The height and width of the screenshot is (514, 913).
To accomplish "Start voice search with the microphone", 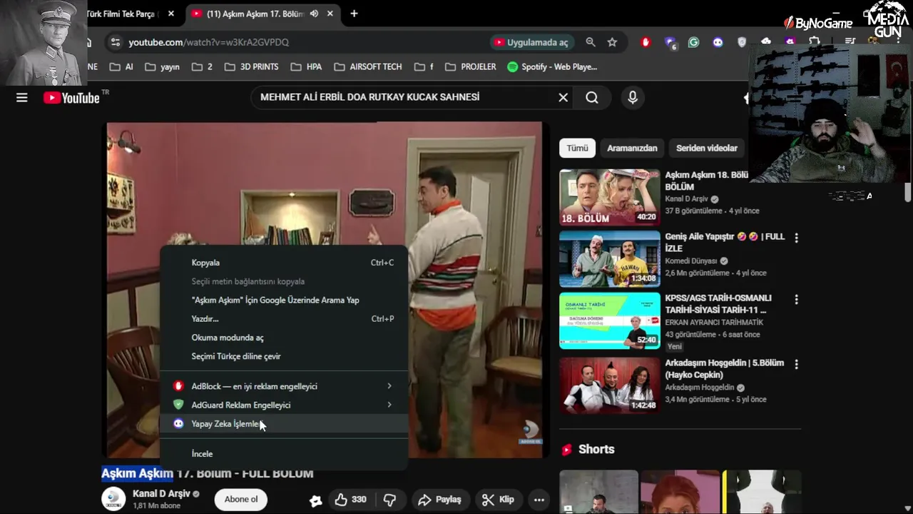I will coord(632,98).
